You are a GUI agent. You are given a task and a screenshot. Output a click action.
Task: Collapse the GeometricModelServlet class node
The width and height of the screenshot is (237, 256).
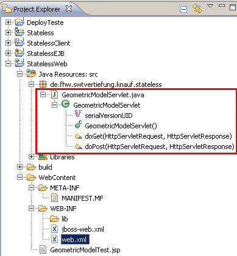(54, 105)
